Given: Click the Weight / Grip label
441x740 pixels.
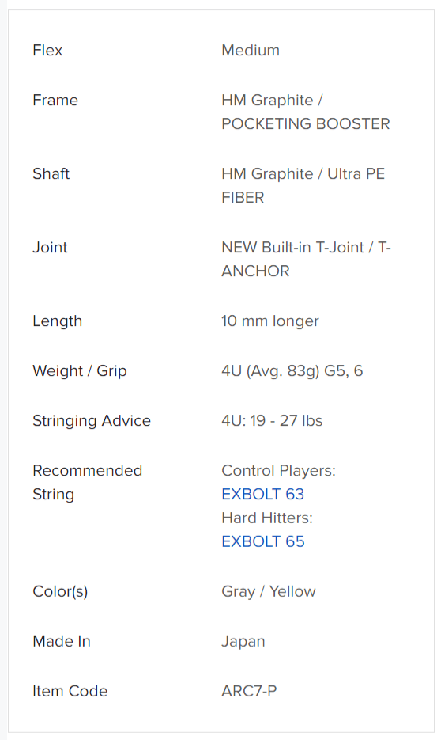Looking at the screenshot, I should tap(80, 371).
